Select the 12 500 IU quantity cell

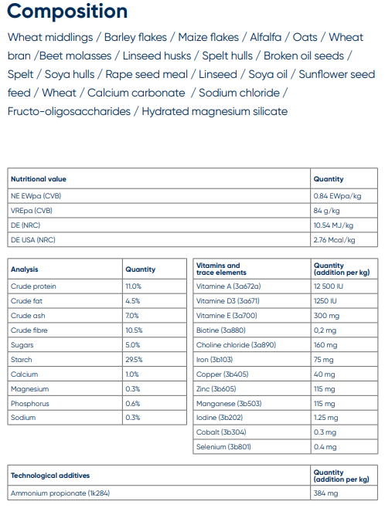[344, 286]
